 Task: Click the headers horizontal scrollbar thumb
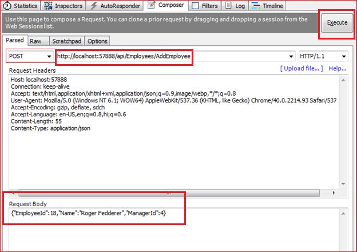tap(169, 193)
